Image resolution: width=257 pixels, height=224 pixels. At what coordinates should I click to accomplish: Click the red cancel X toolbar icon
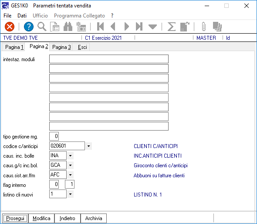point(10,27)
